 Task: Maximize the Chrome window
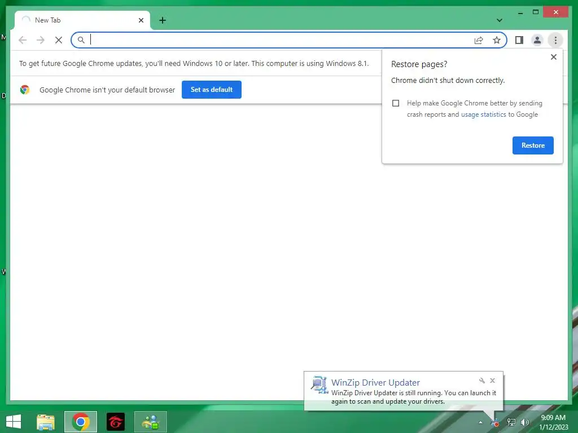pos(536,12)
